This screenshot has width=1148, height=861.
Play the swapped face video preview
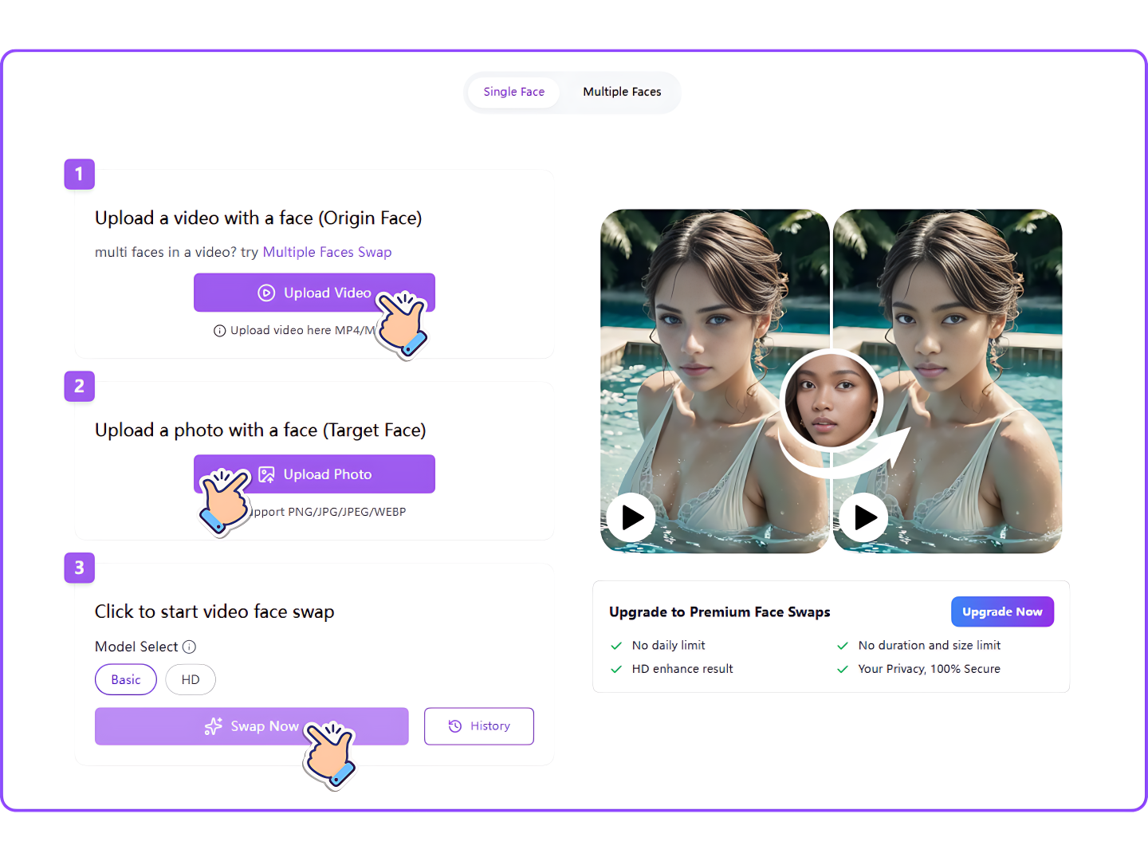point(863,517)
